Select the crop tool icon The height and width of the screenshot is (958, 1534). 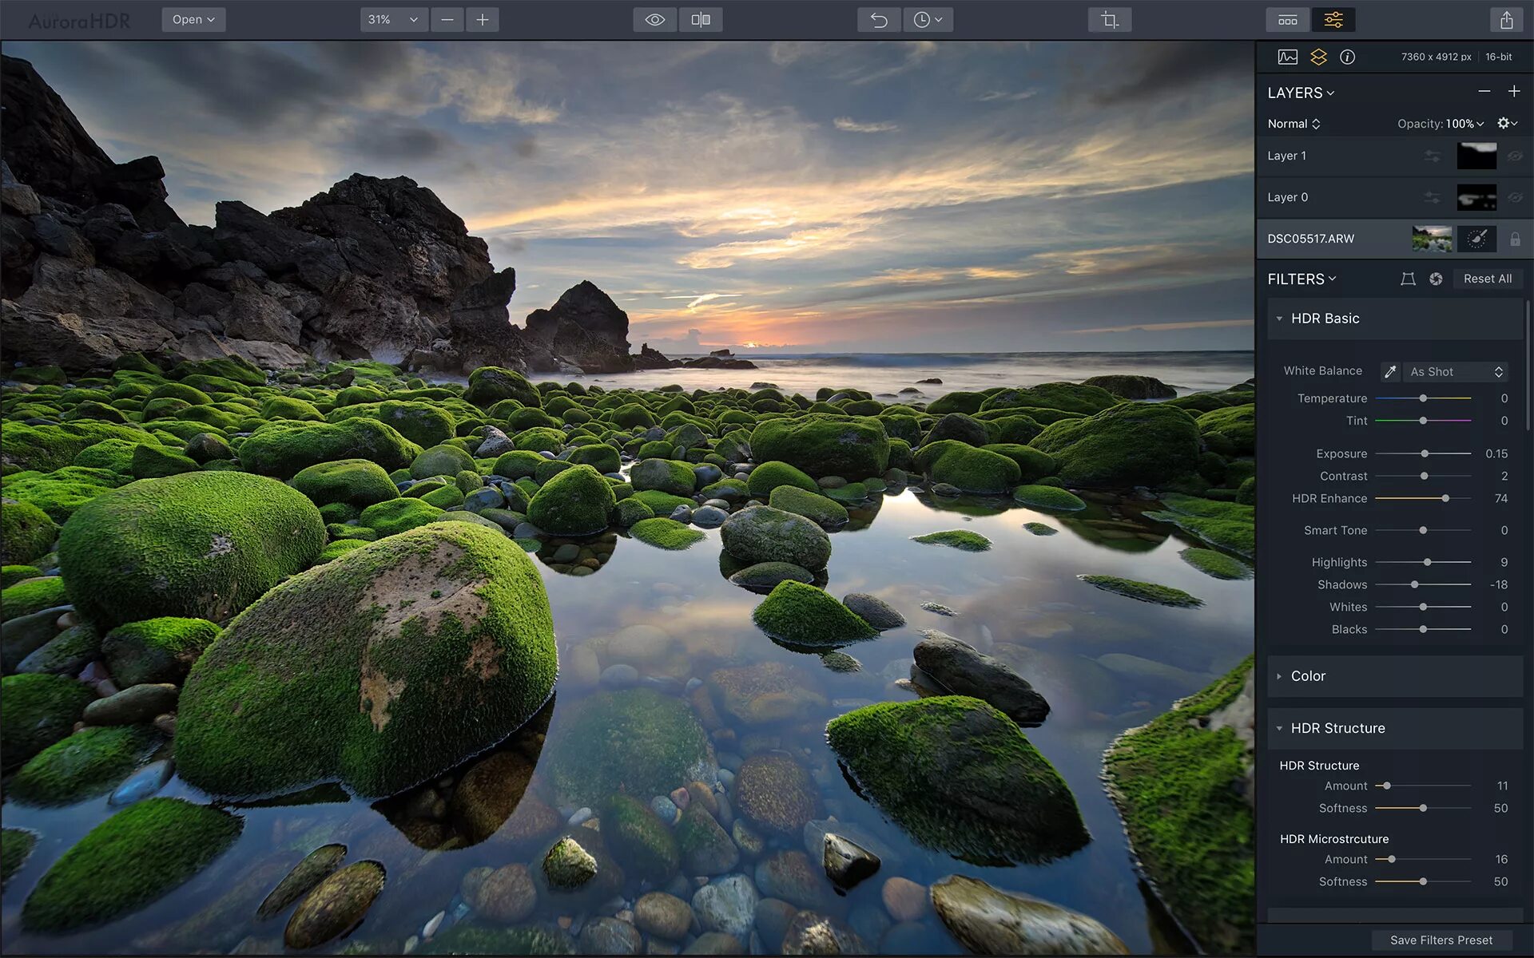[x=1109, y=20]
